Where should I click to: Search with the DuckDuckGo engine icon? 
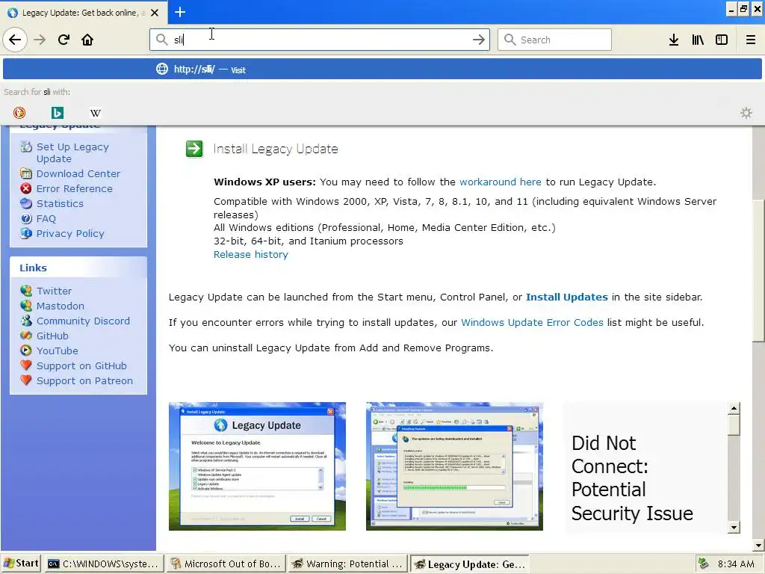coord(19,113)
